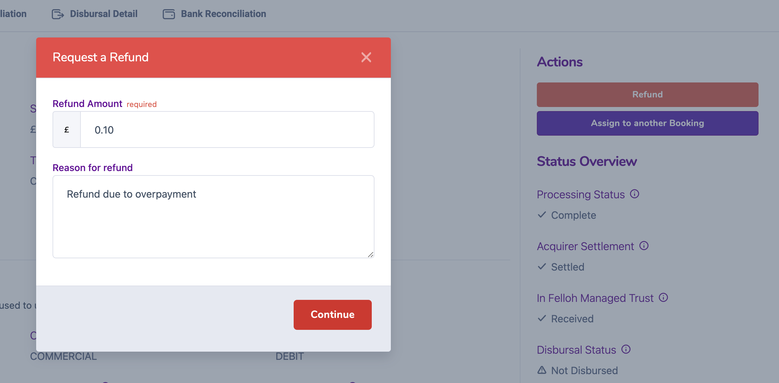Click the Processing Status info icon
This screenshot has height=383, width=779.
point(634,194)
